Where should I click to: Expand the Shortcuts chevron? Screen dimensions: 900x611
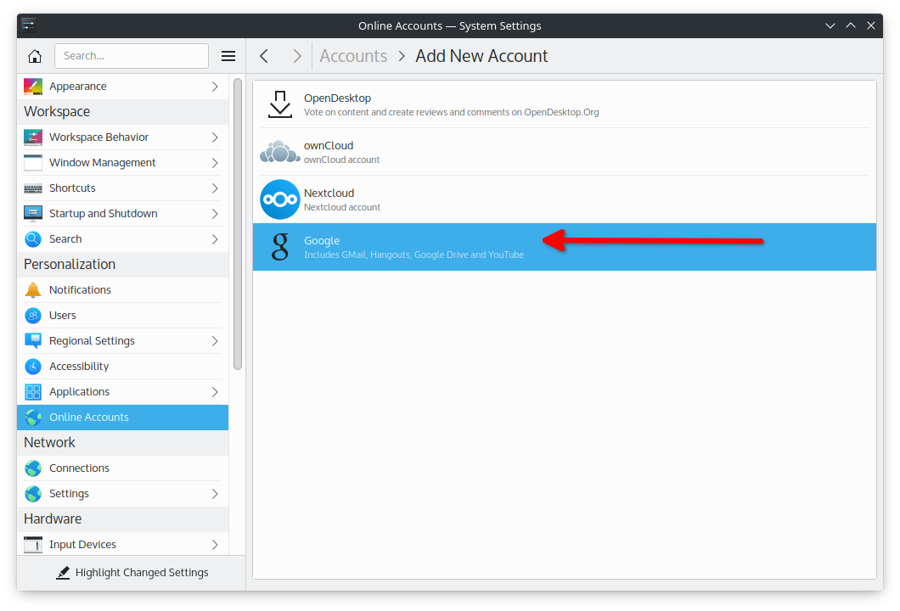(215, 188)
